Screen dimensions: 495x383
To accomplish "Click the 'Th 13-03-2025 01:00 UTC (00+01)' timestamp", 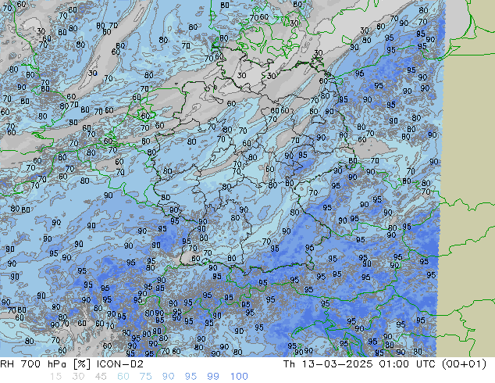I will [384, 364].
